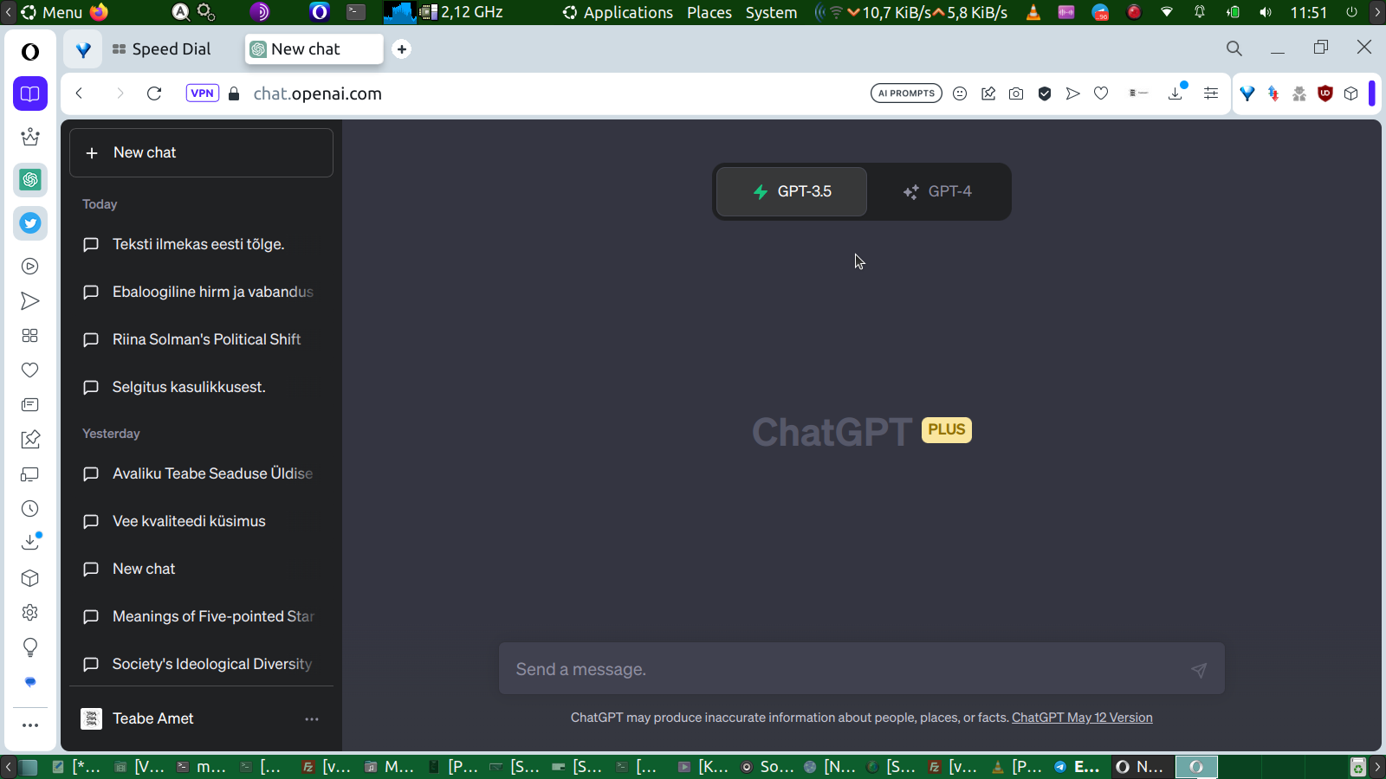Select the GPT-3.5 model

click(792, 191)
